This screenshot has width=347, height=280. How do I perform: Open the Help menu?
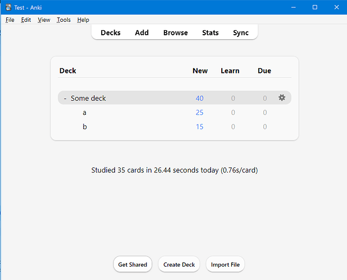(83, 20)
